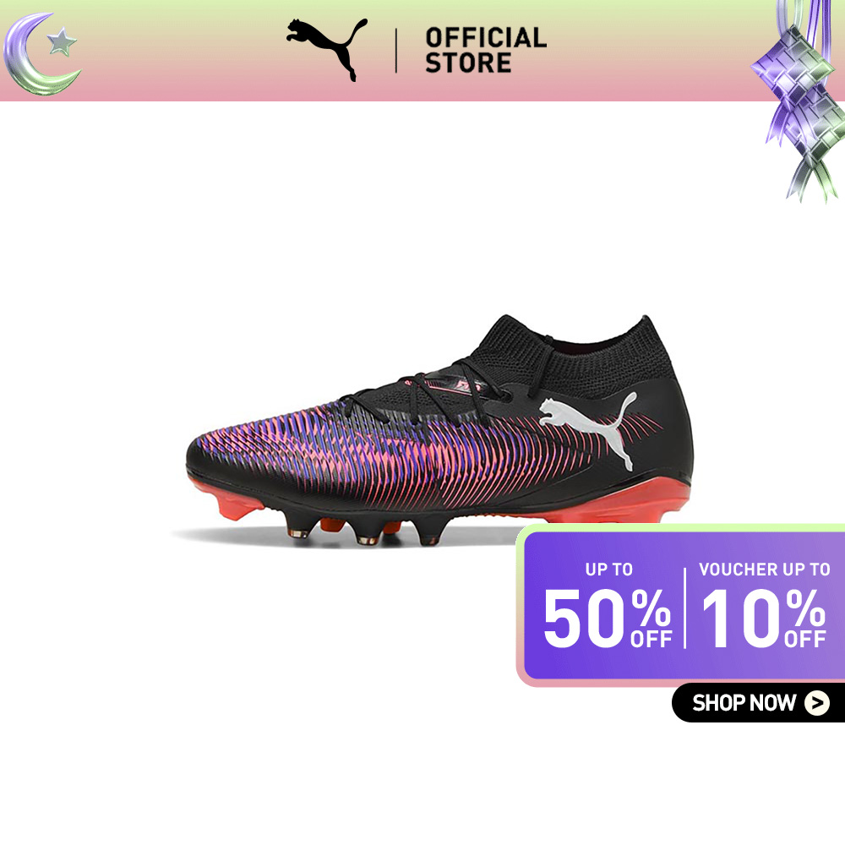This screenshot has height=845, width=845.
Task: Click the Puma leaping cat logo in header
Action: coord(327,50)
